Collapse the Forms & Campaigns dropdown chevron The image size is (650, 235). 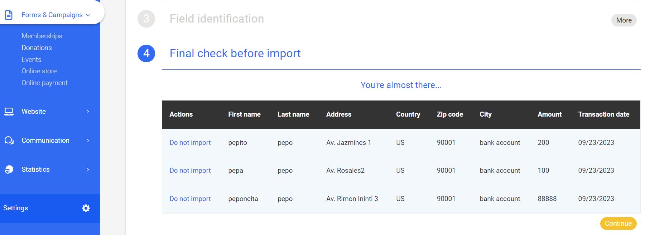point(88,15)
